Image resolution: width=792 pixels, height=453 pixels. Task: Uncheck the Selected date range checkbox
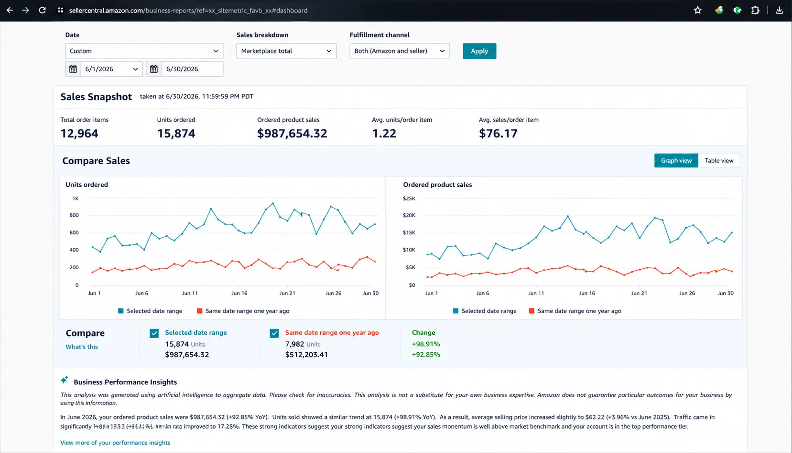coord(154,333)
